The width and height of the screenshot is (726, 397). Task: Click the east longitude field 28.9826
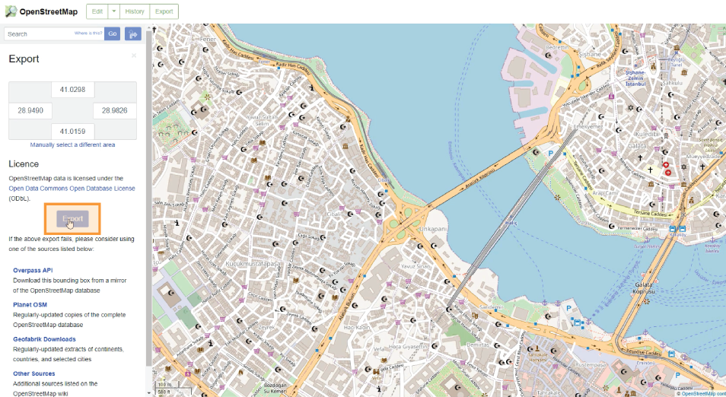pos(115,110)
